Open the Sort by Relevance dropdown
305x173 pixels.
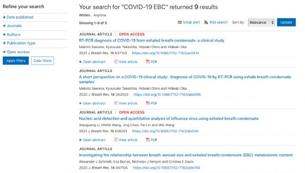coord(261,22)
